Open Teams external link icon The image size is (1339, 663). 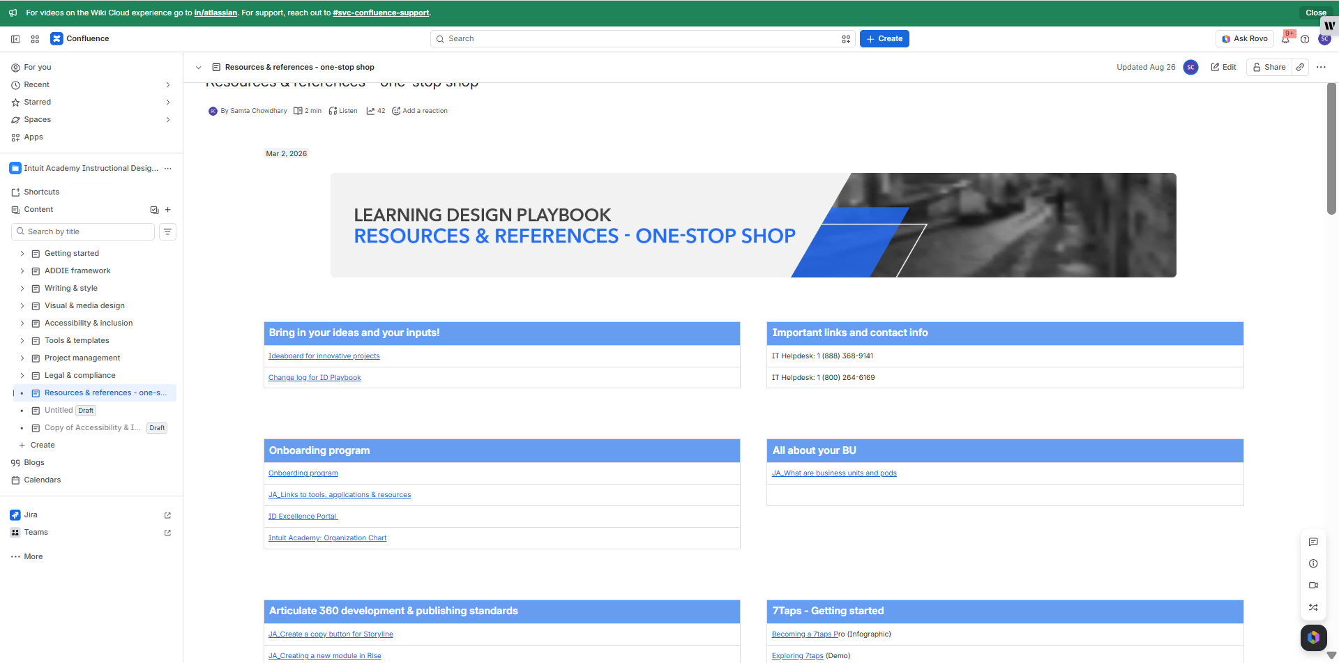coord(167,533)
